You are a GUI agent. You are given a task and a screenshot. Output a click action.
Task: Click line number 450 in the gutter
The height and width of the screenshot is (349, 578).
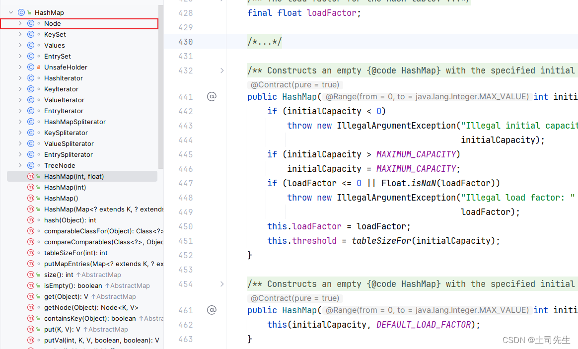pos(185,226)
